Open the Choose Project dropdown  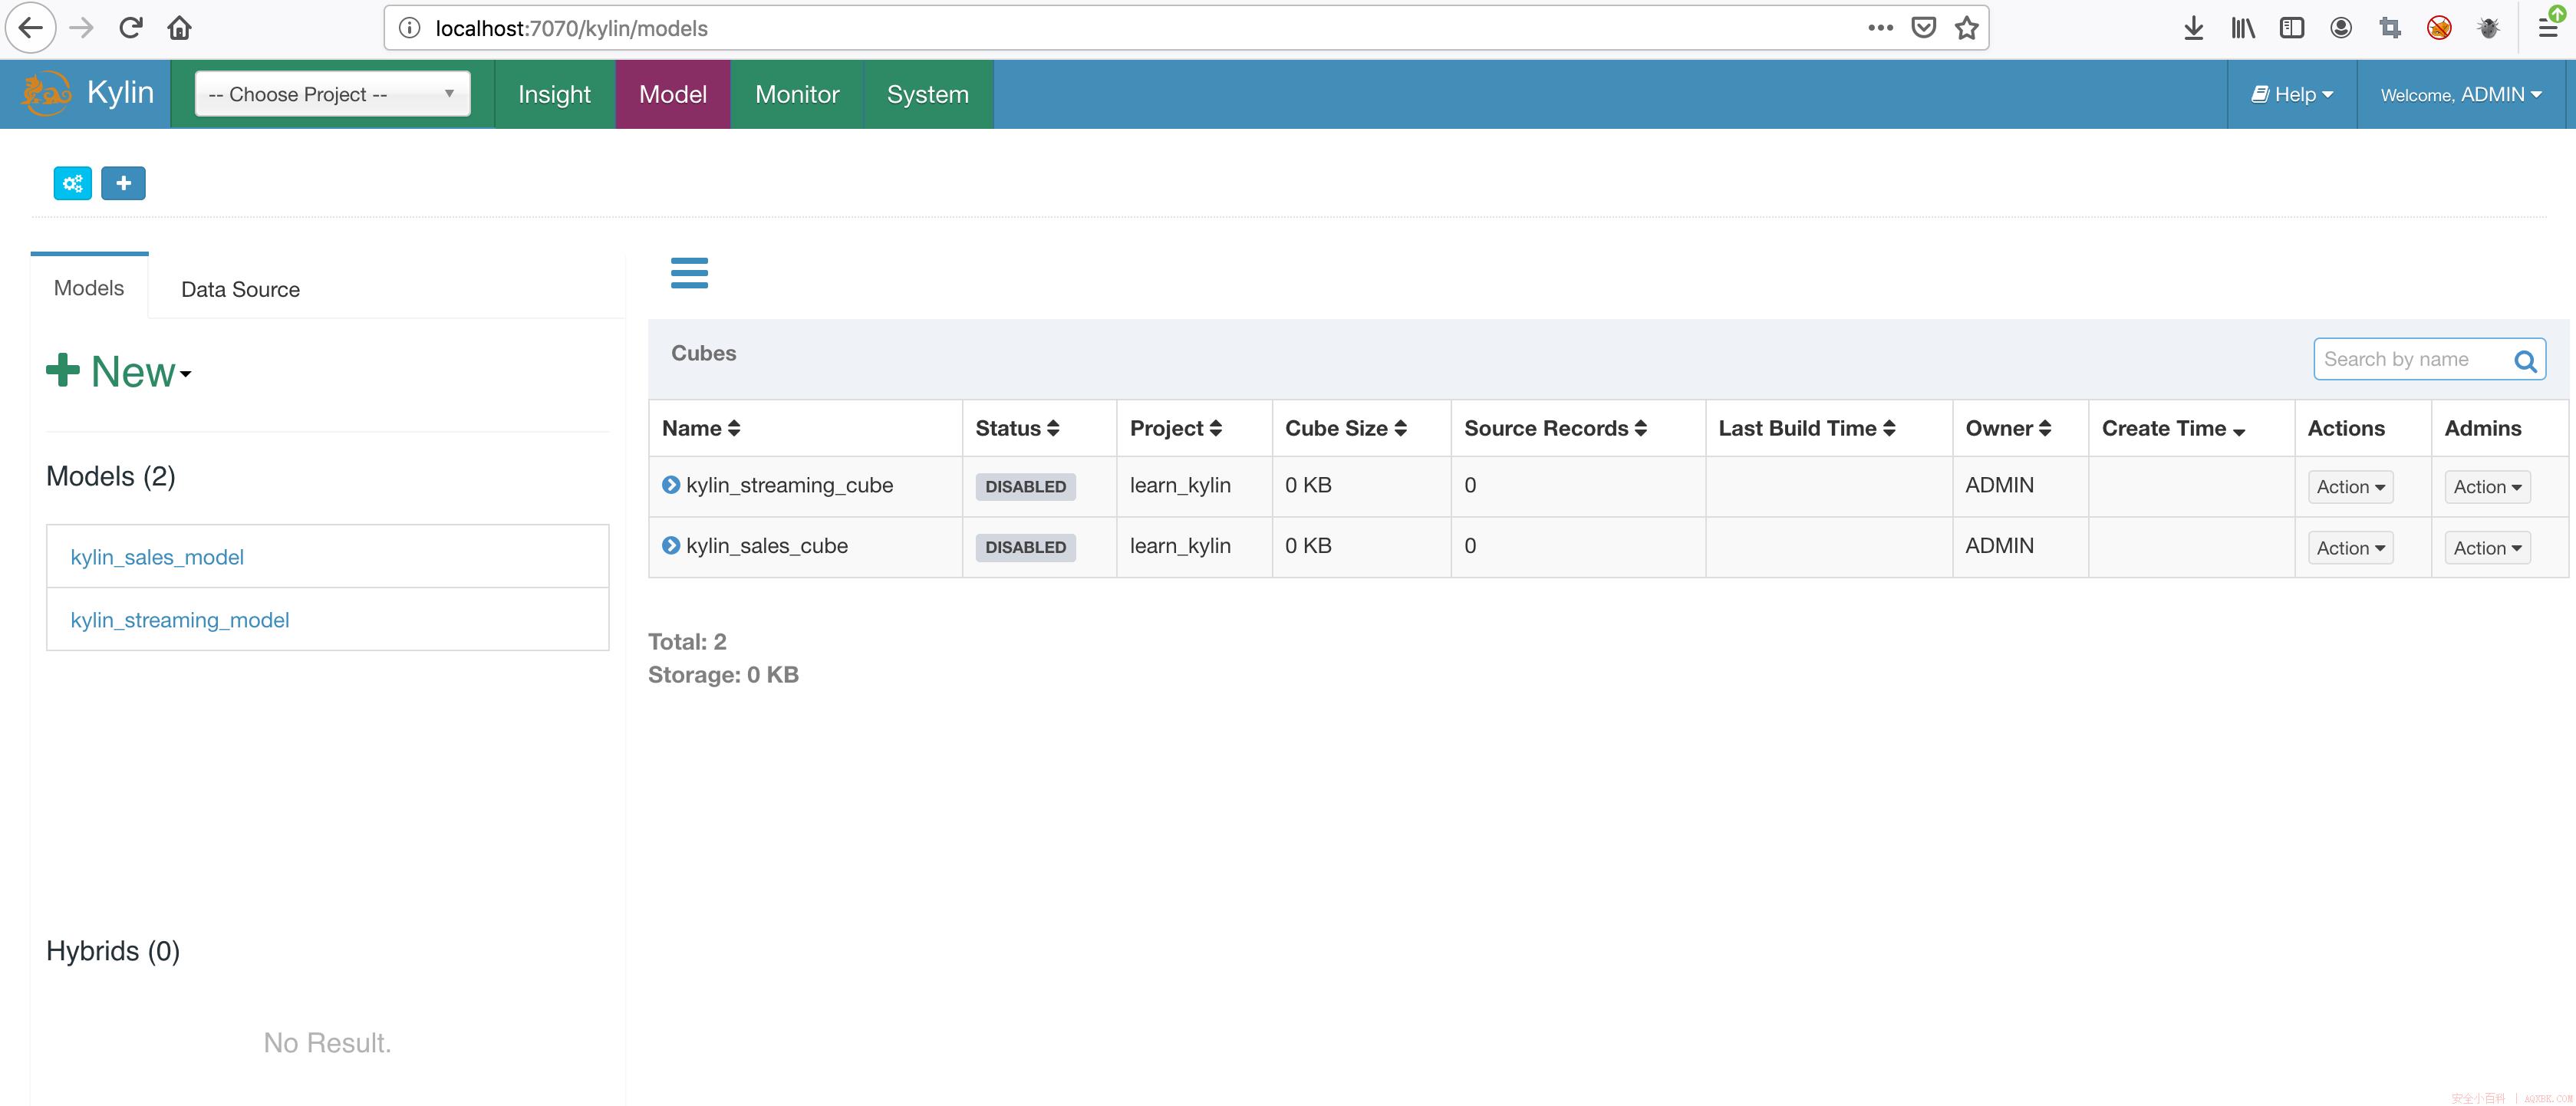[x=332, y=94]
